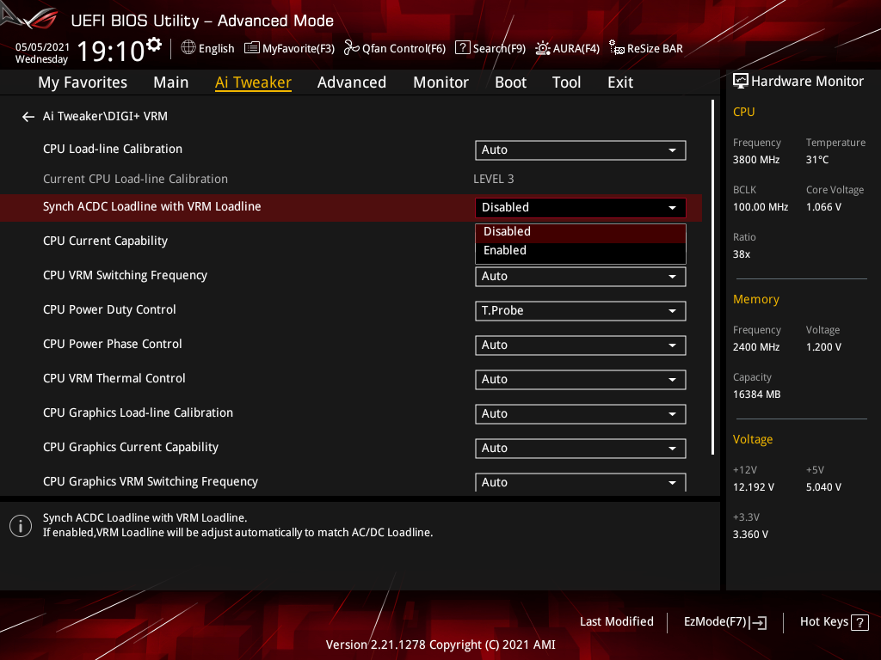
Task: Click the Ai Tweaker\DIGI+ VRM breadcrumb text
Action: [105, 116]
